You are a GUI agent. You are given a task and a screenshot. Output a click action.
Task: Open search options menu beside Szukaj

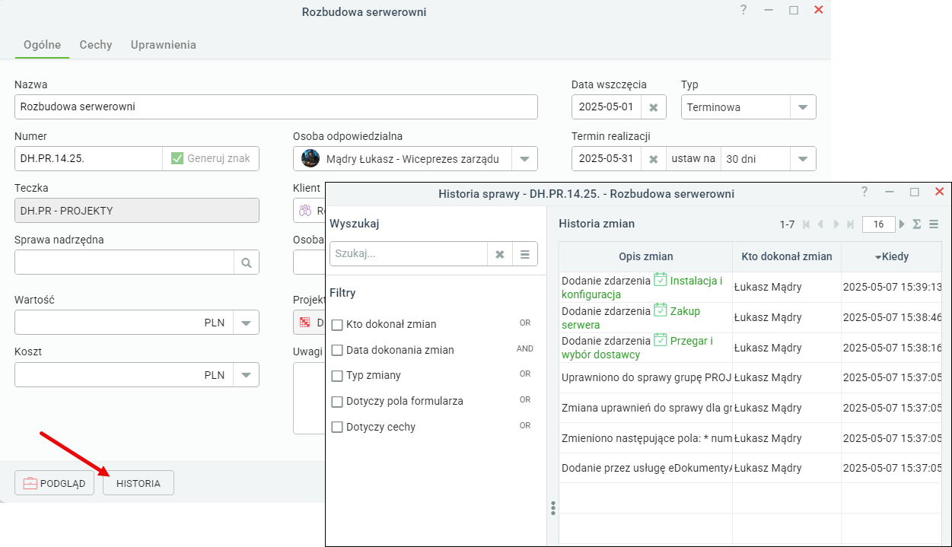525,254
